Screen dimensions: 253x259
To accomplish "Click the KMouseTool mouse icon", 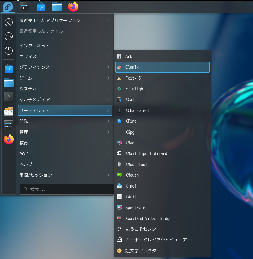I will pyautogui.click(x=119, y=164).
